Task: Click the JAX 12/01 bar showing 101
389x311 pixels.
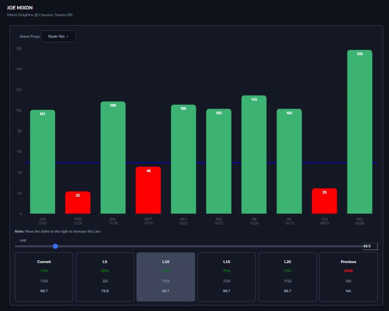Action: [43, 162]
